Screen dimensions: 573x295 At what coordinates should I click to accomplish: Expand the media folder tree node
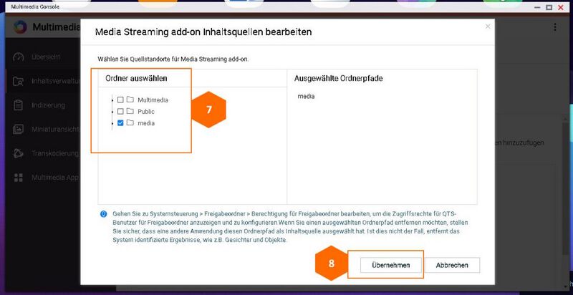point(112,123)
